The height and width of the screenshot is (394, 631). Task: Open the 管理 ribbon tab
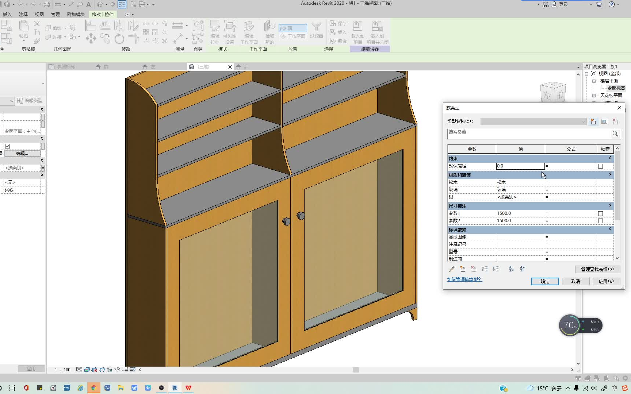click(x=56, y=15)
